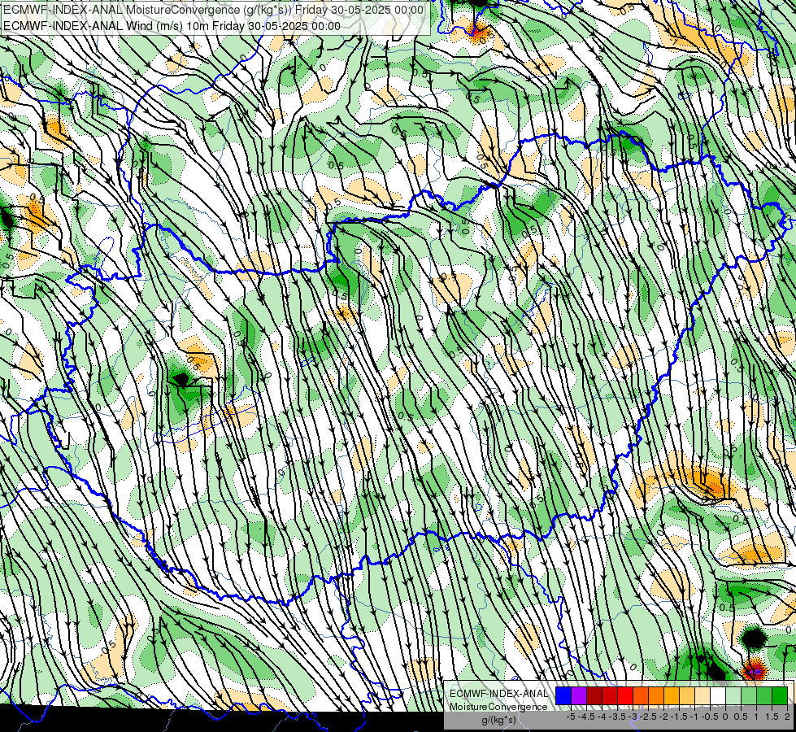Select the amber swatch between -2 and -1.5
796x732 pixels.
[672, 695]
